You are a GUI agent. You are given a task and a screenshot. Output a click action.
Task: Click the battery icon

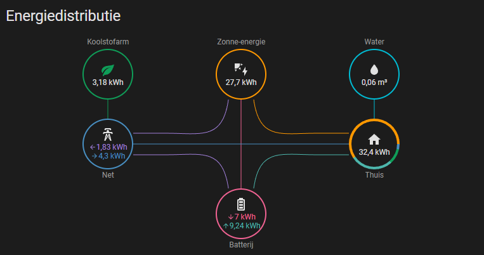point(241,204)
